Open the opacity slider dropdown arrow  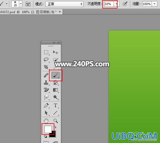(x=116, y=4)
